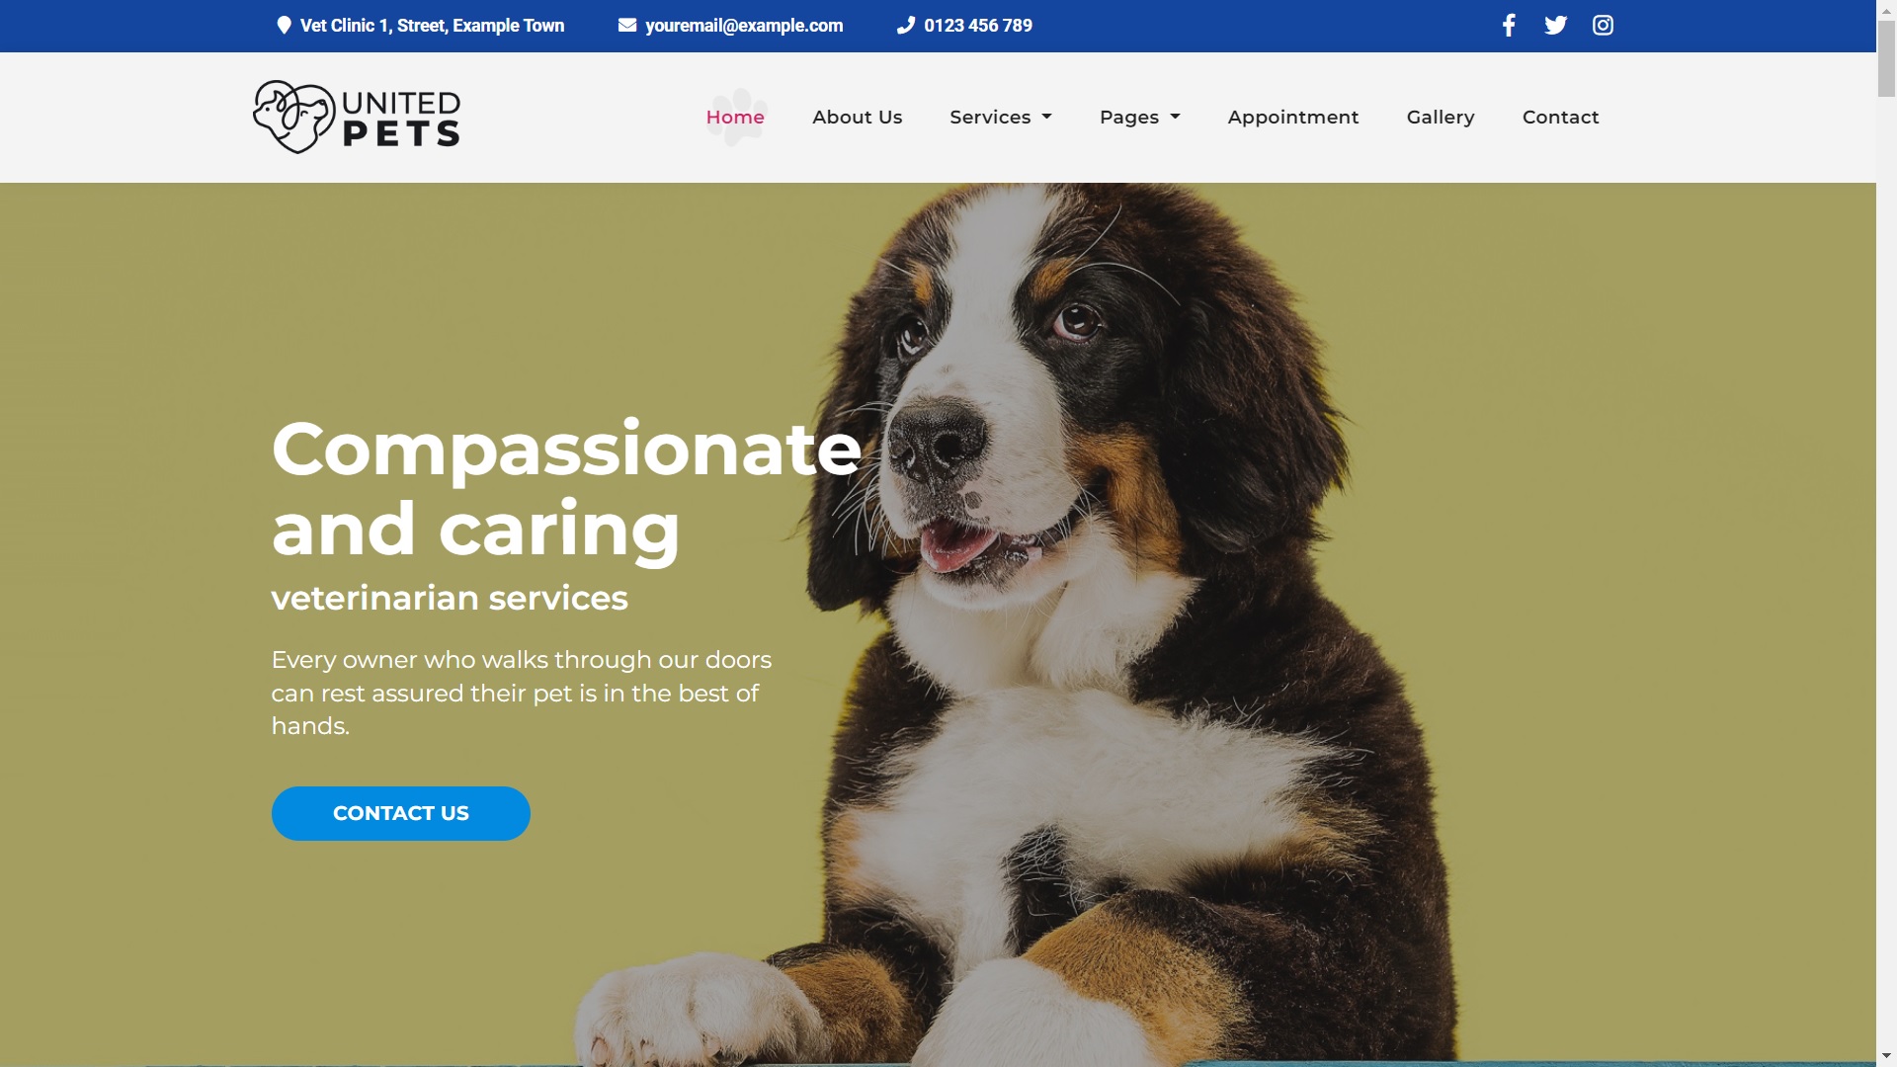Open the Facebook social icon
The image size is (1897, 1067).
1508,26
